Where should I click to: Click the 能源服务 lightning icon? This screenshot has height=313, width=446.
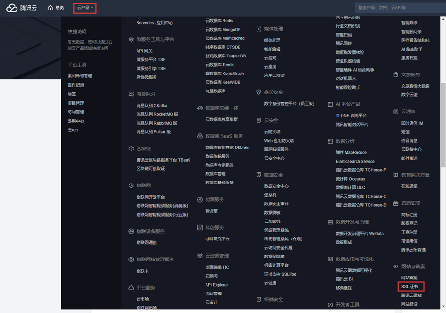pos(200,199)
